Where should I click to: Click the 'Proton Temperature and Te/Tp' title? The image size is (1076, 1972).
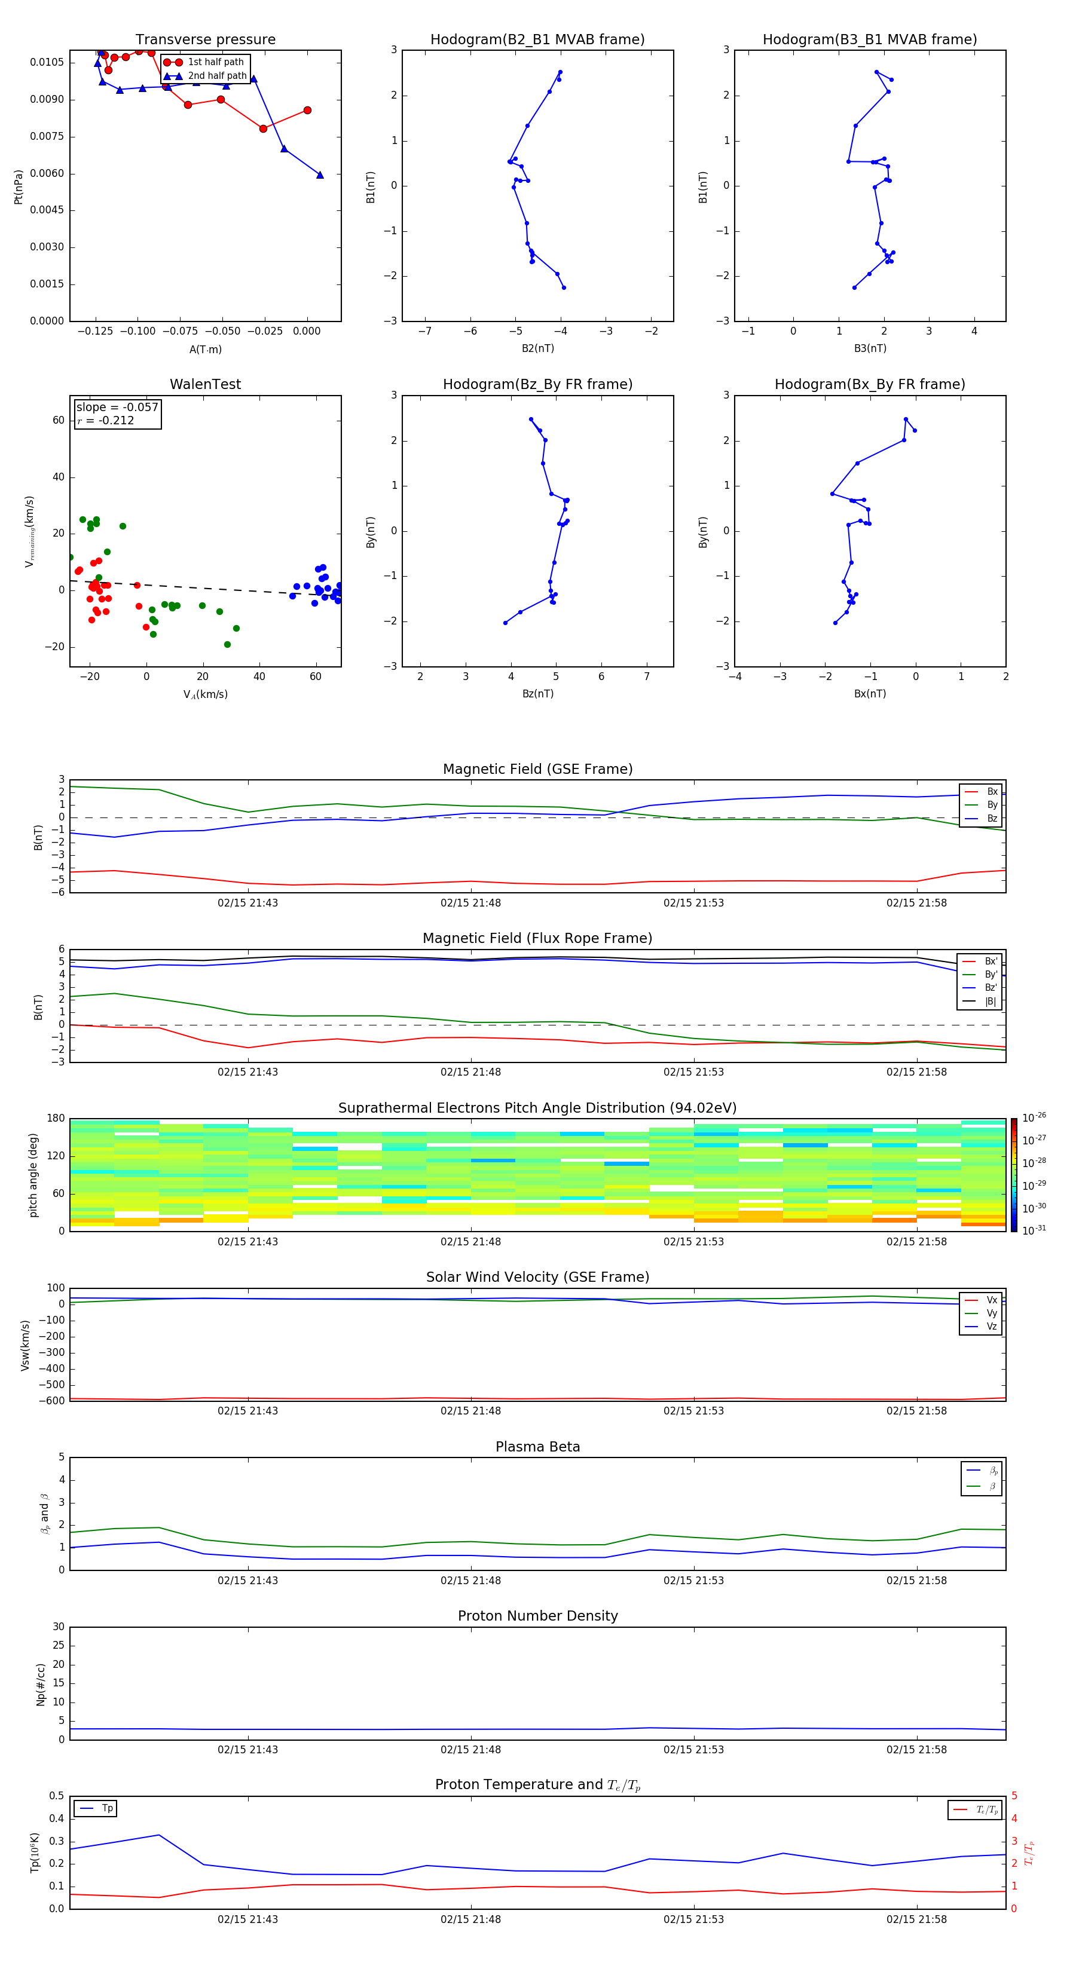(x=537, y=1785)
